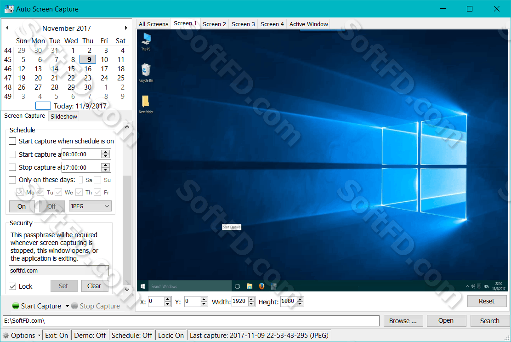Click the schedule Off button
This screenshot has height=342, width=511.
tap(51, 206)
